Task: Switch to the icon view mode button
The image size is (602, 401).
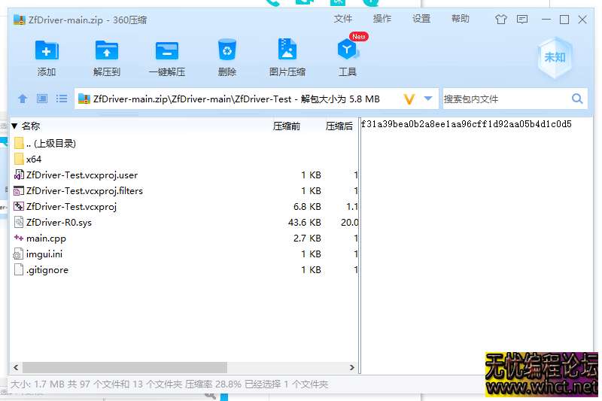Action: tap(42, 99)
